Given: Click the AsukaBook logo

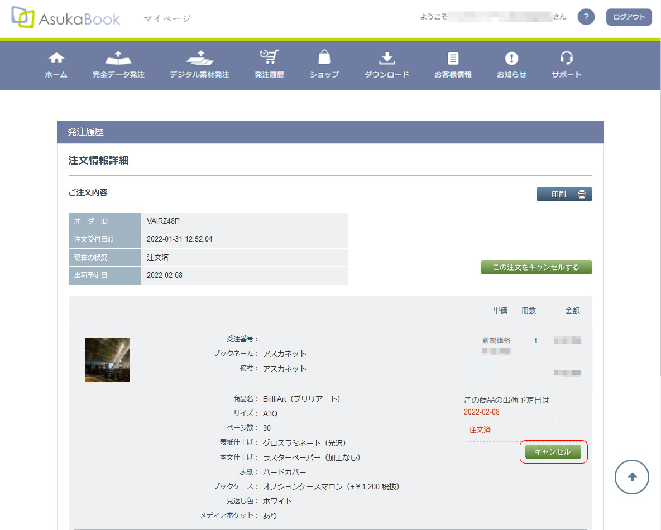Looking at the screenshot, I should tap(66, 18).
